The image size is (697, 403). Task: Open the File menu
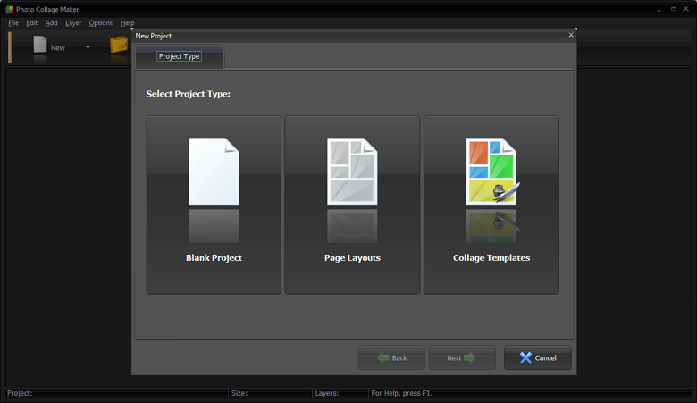[13, 22]
